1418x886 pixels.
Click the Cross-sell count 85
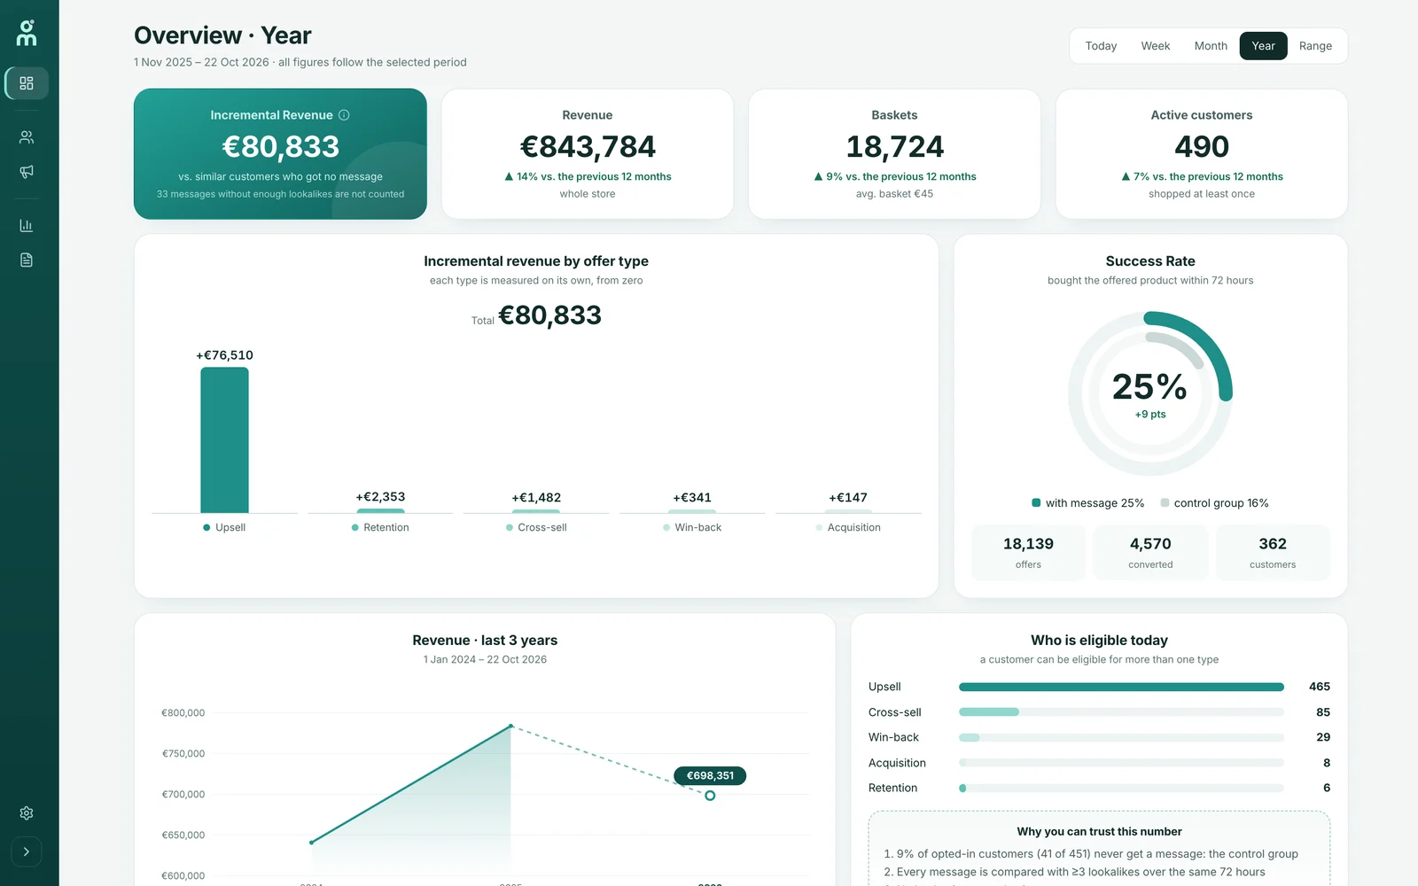[x=1322, y=712]
